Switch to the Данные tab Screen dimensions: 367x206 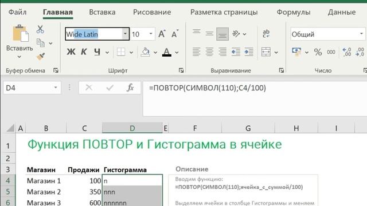(x=342, y=12)
